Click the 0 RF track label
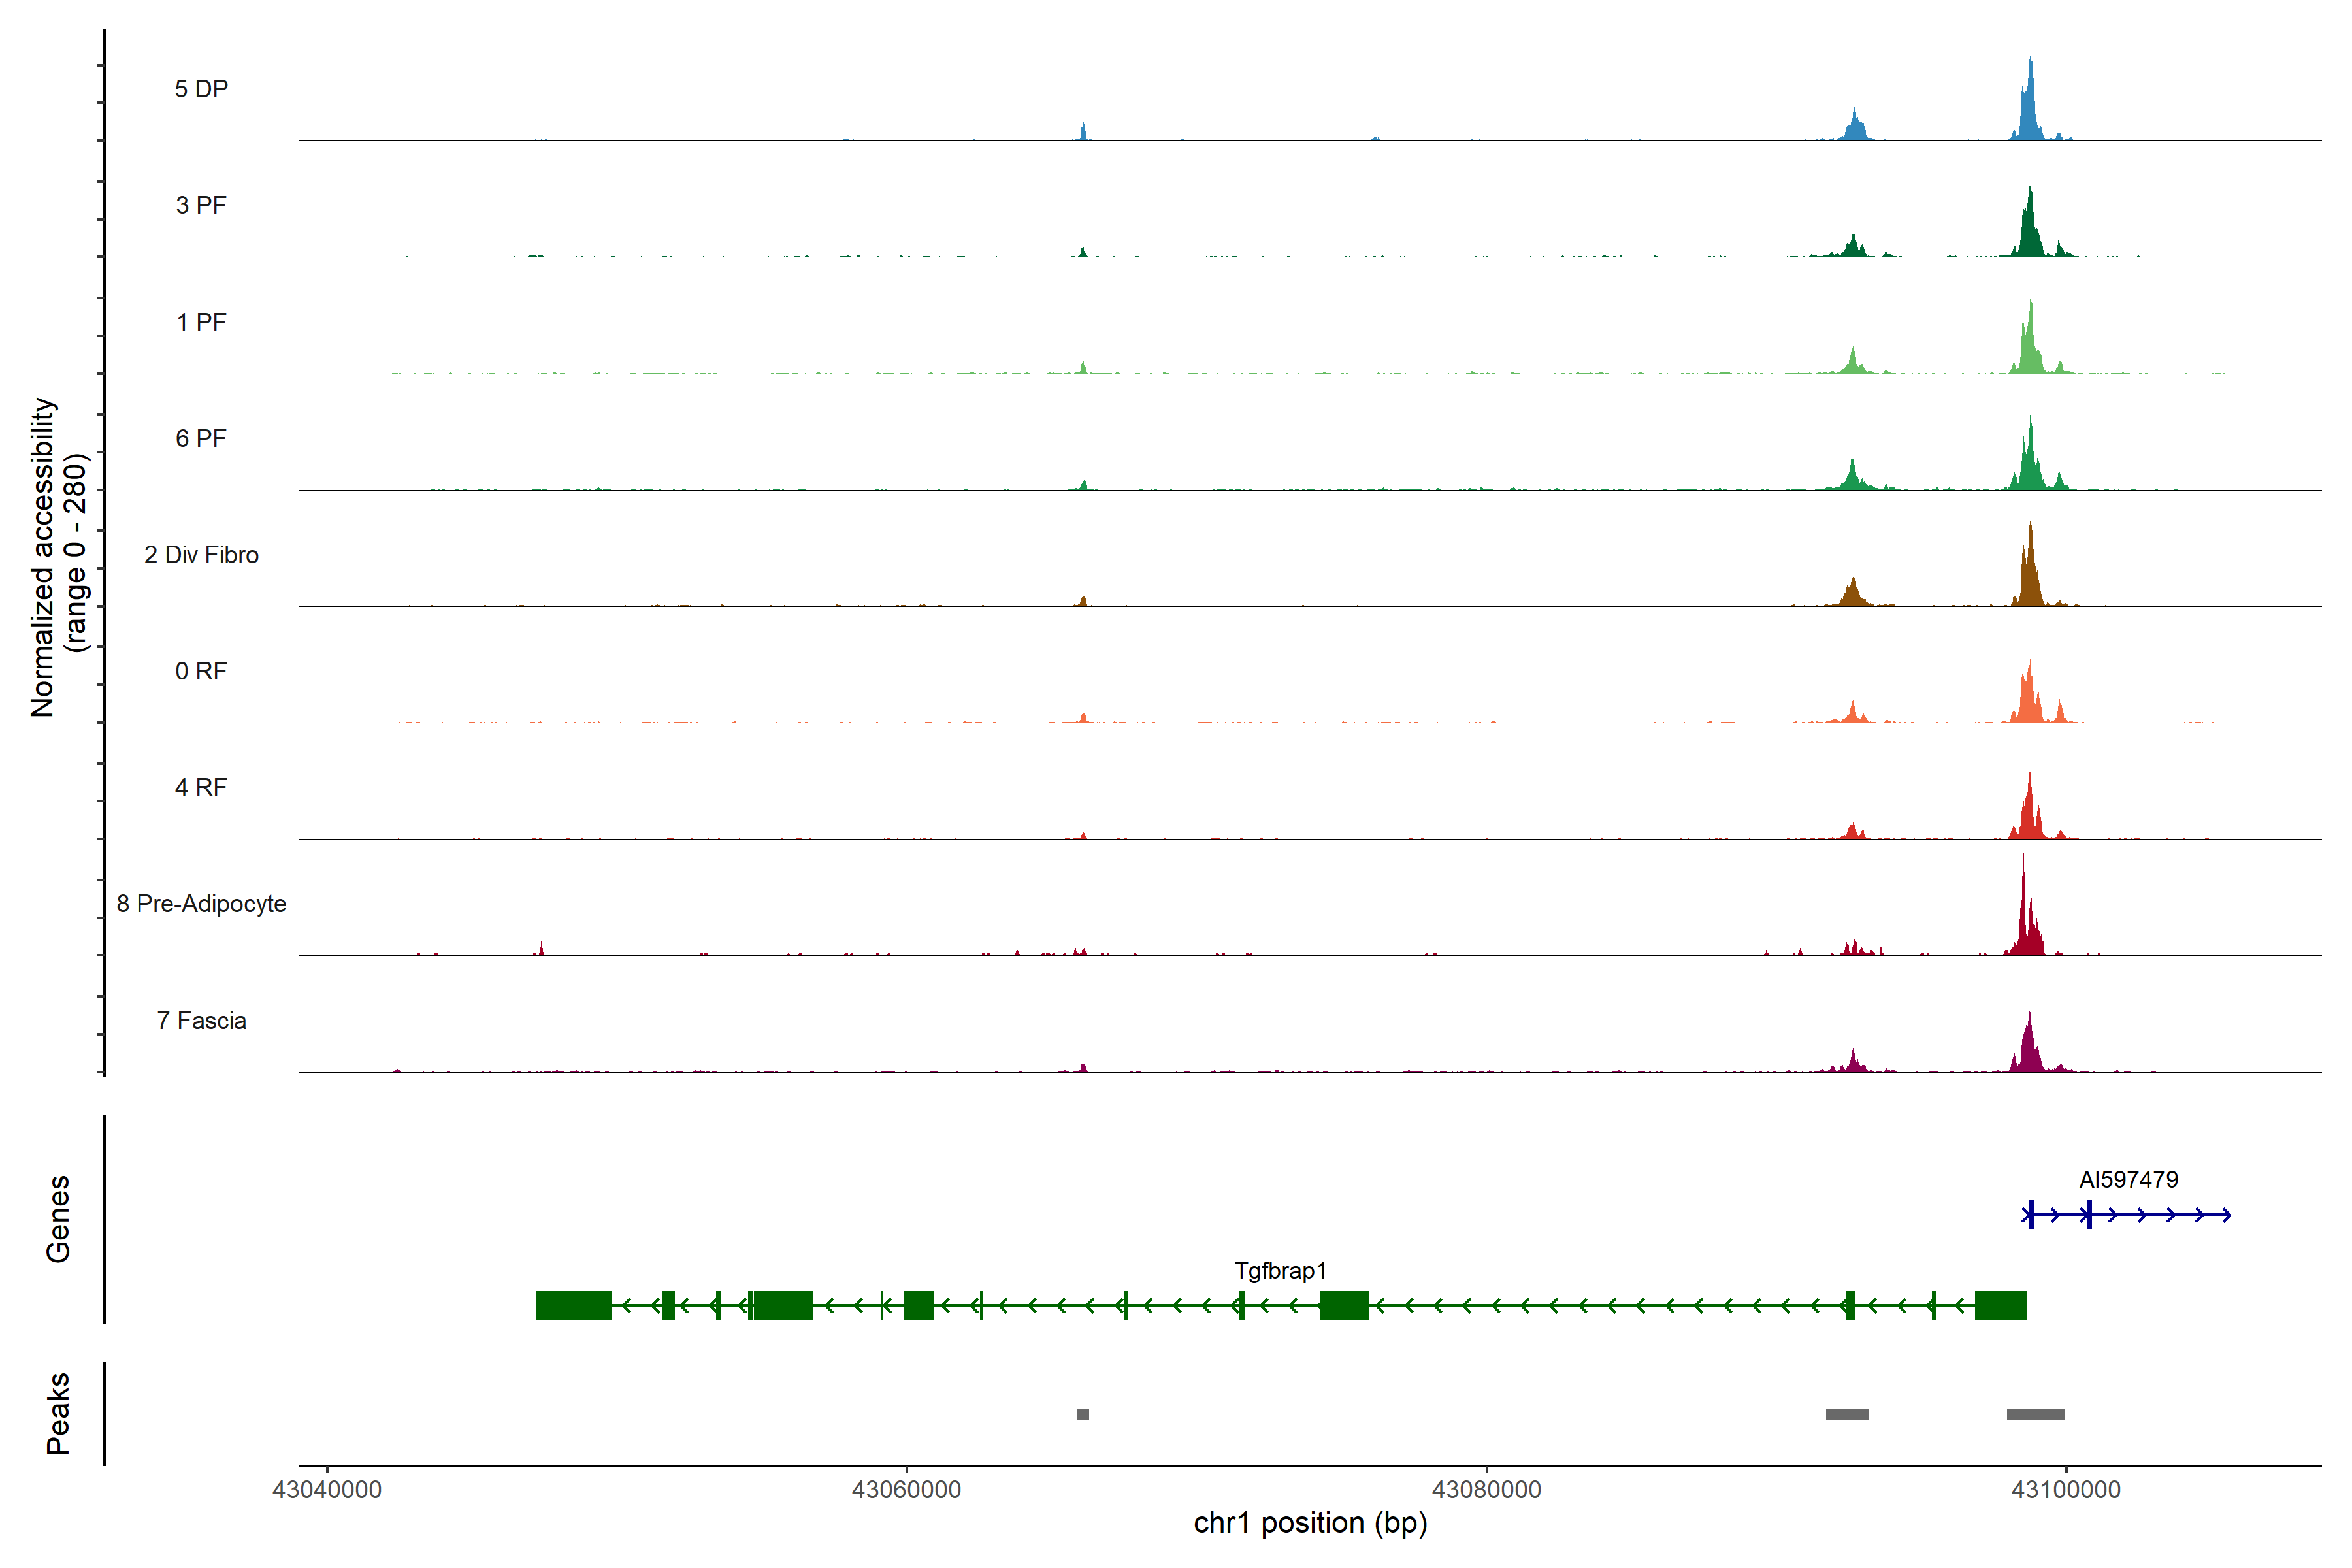The width and height of the screenshot is (2352, 1568). pyautogui.click(x=201, y=671)
